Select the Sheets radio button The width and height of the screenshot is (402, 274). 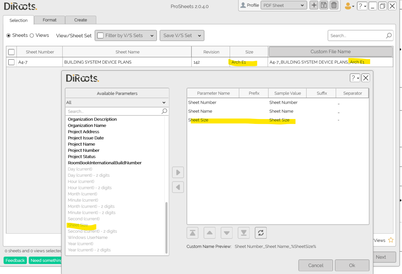(9, 35)
